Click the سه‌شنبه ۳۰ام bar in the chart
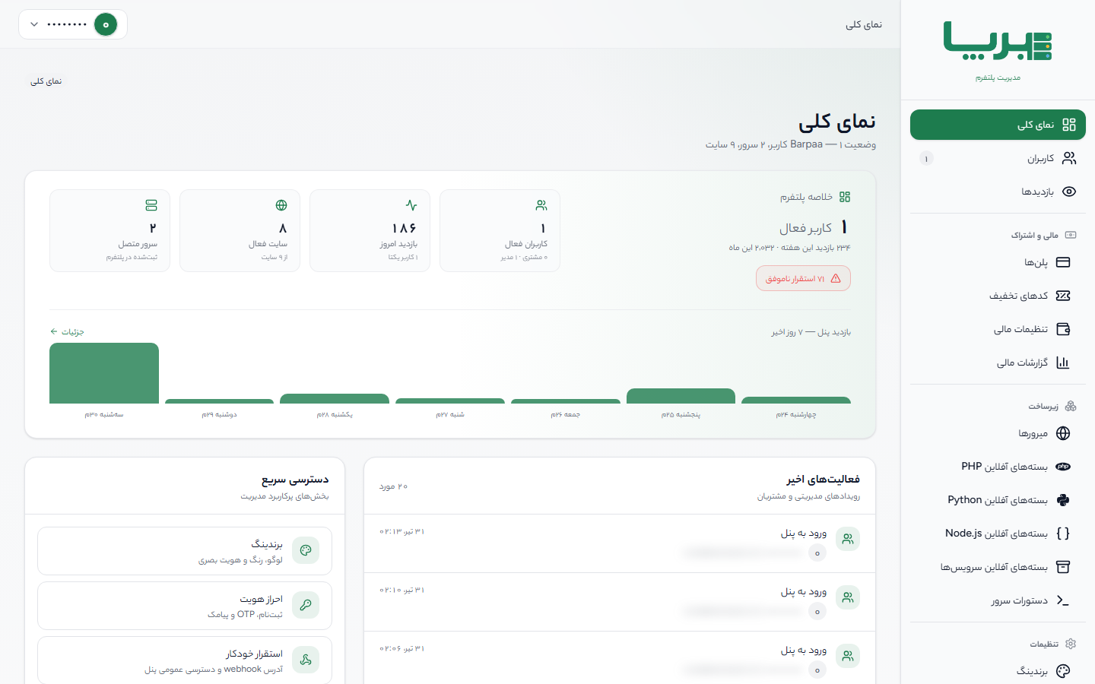This screenshot has width=1095, height=684. click(104, 373)
